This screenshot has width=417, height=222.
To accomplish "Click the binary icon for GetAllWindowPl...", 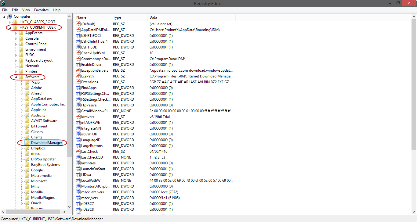I will tap(78, 111).
